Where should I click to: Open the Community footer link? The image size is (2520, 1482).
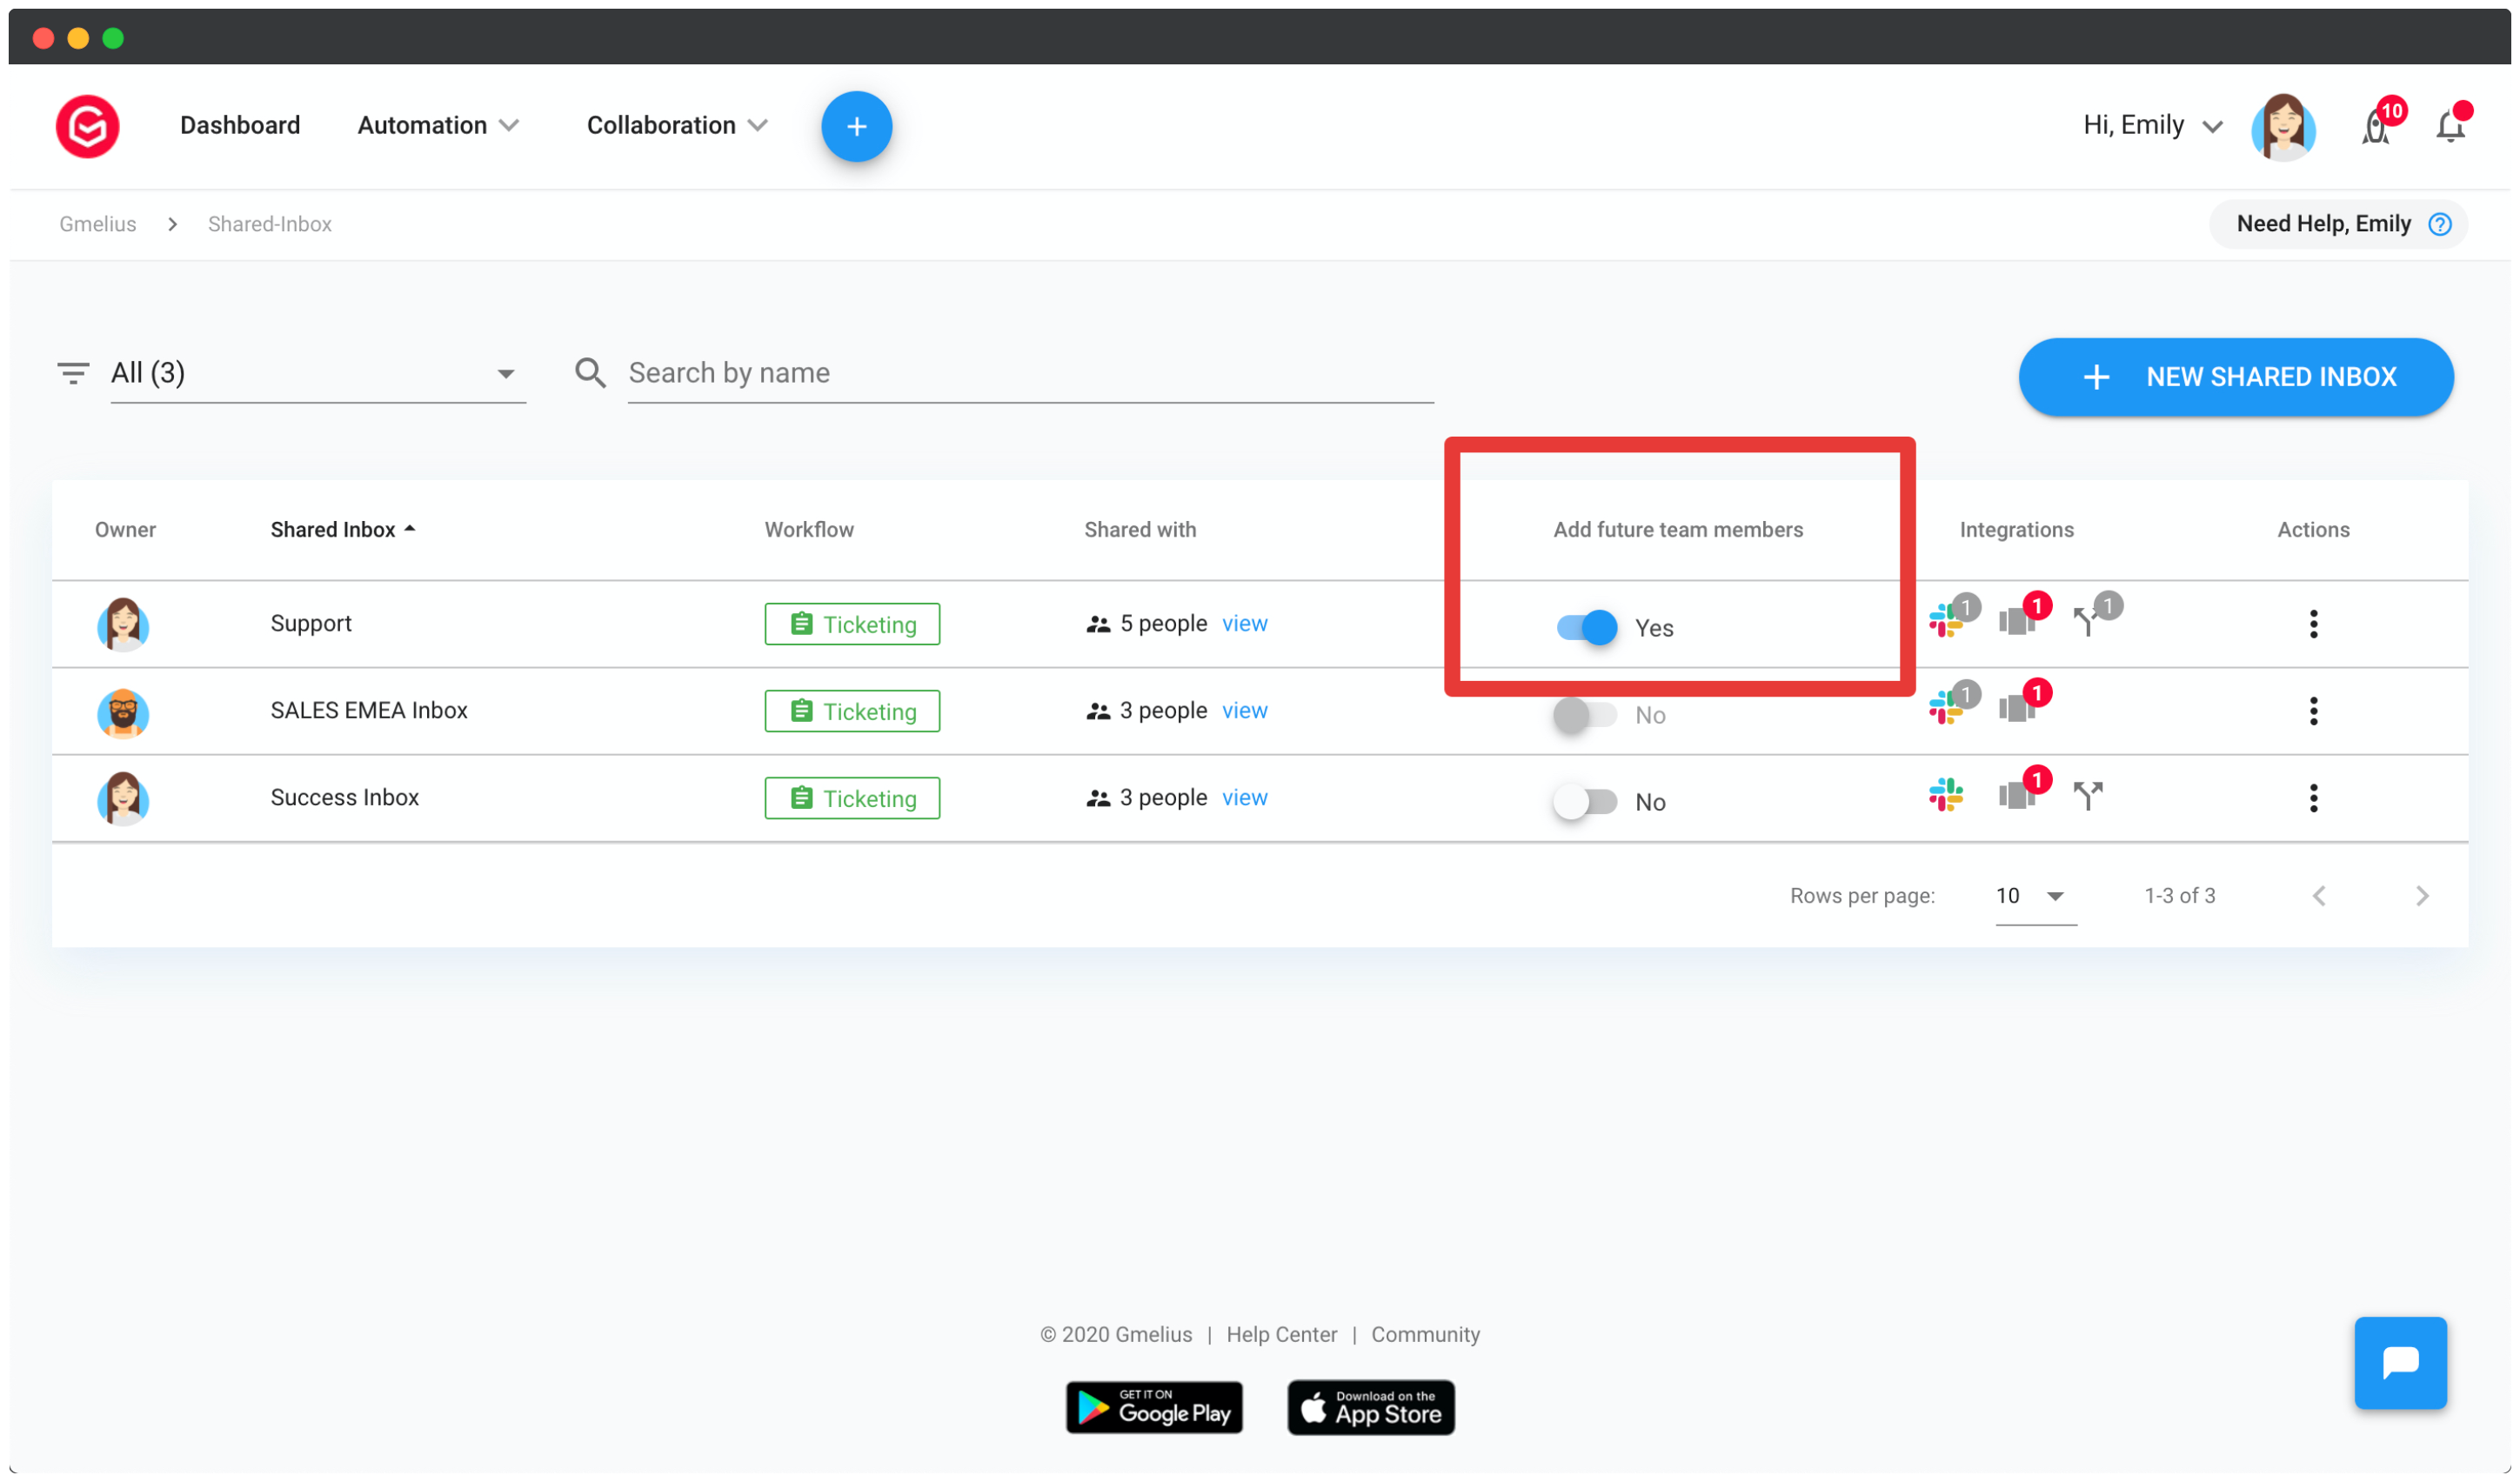(1425, 1334)
